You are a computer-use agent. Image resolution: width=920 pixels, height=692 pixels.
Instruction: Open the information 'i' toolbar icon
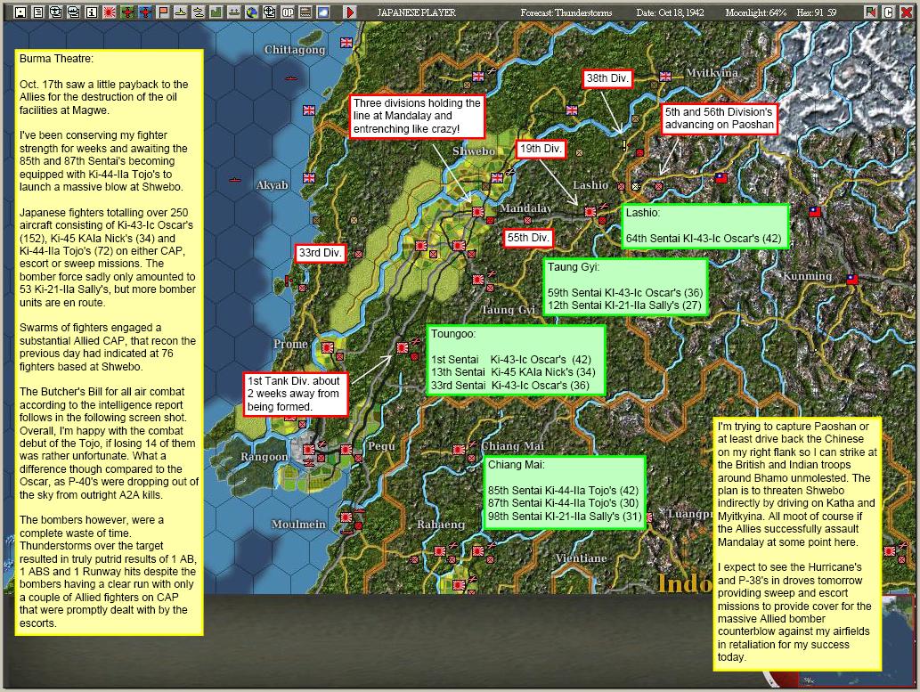click(92, 12)
